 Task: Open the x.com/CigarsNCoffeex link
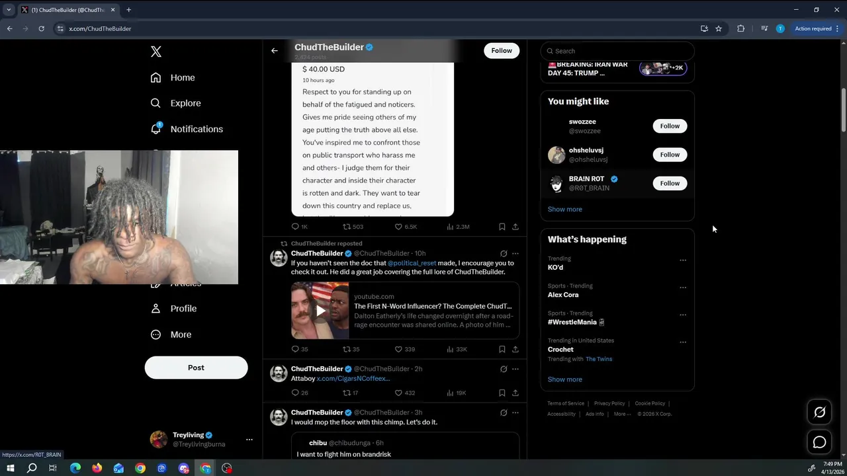(x=353, y=379)
